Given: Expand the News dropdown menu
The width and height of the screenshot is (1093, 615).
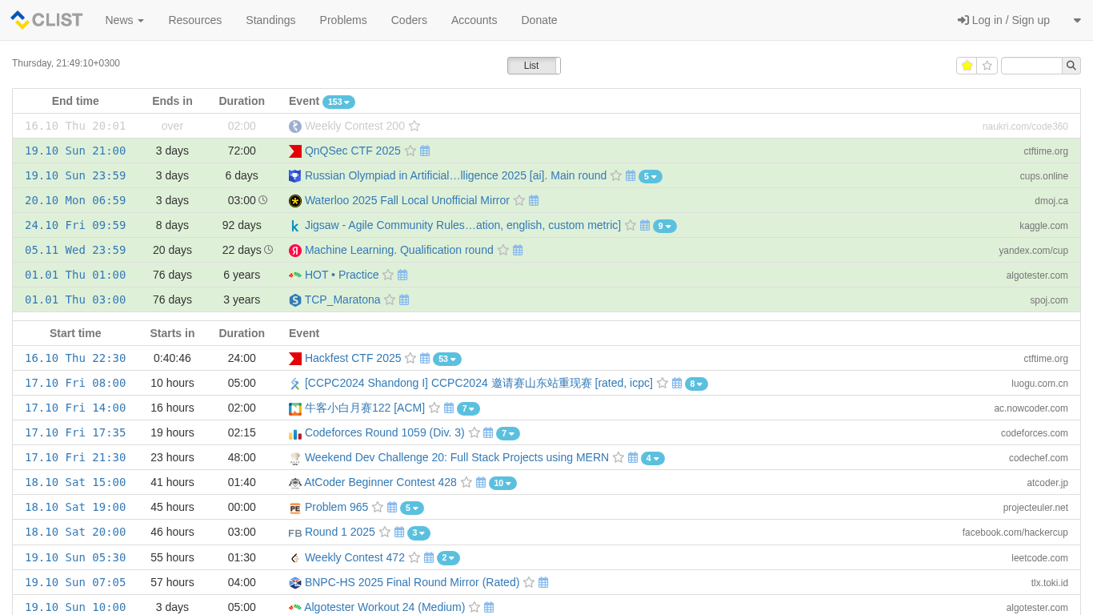Looking at the screenshot, I should click(124, 20).
